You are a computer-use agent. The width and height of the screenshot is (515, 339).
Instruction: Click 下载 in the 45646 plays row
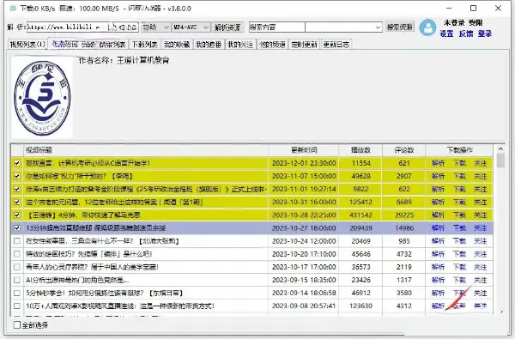pos(459,254)
